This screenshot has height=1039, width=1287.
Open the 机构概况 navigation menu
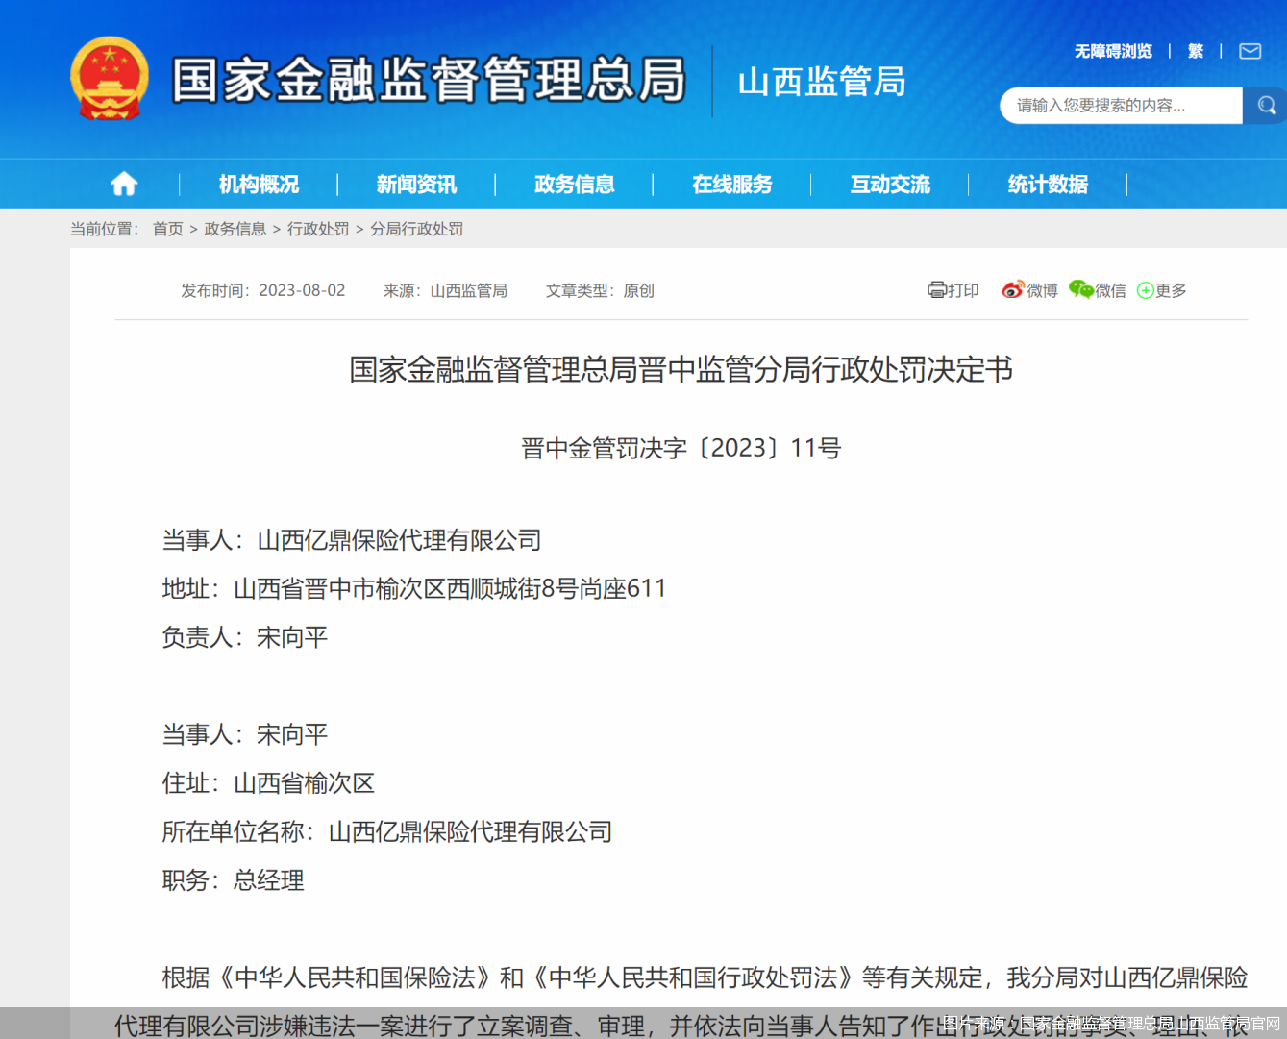[x=256, y=184]
